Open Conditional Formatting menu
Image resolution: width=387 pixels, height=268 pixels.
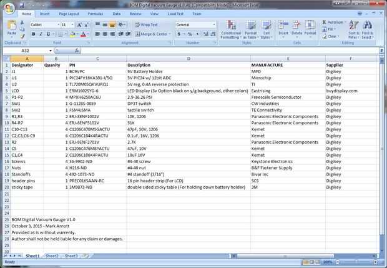pyautogui.click(x=231, y=29)
